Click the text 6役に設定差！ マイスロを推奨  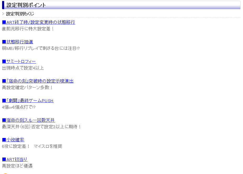32,146
